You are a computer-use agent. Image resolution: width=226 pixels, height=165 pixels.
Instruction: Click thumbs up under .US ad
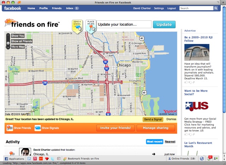tap(186, 134)
